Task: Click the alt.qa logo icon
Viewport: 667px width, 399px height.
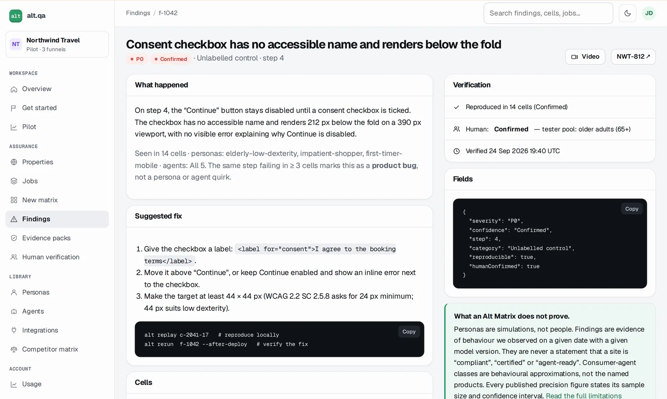Action: pyautogui.click(x=16, y=16)
